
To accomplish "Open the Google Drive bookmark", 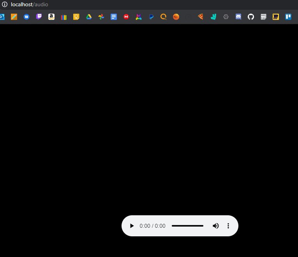I will click(x=89, y=17).
